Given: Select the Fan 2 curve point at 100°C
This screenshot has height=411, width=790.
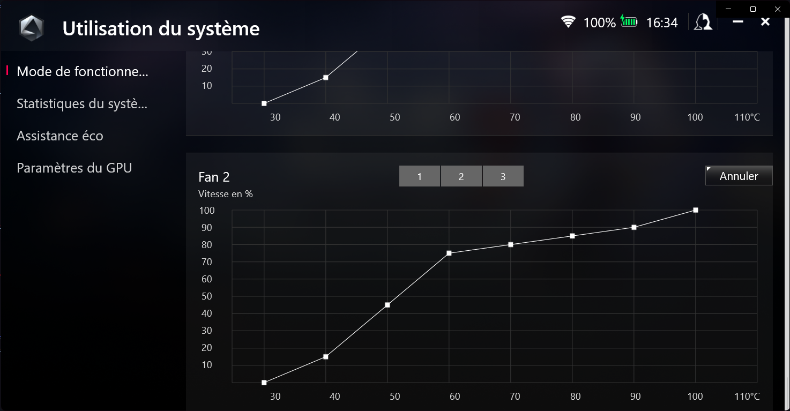Looking at the screenshot, I should (695, 210).
